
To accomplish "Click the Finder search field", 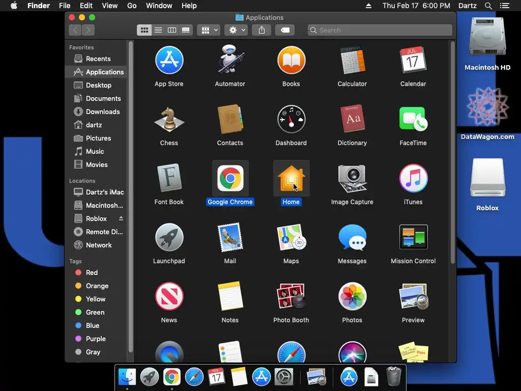I will (380, 30).
